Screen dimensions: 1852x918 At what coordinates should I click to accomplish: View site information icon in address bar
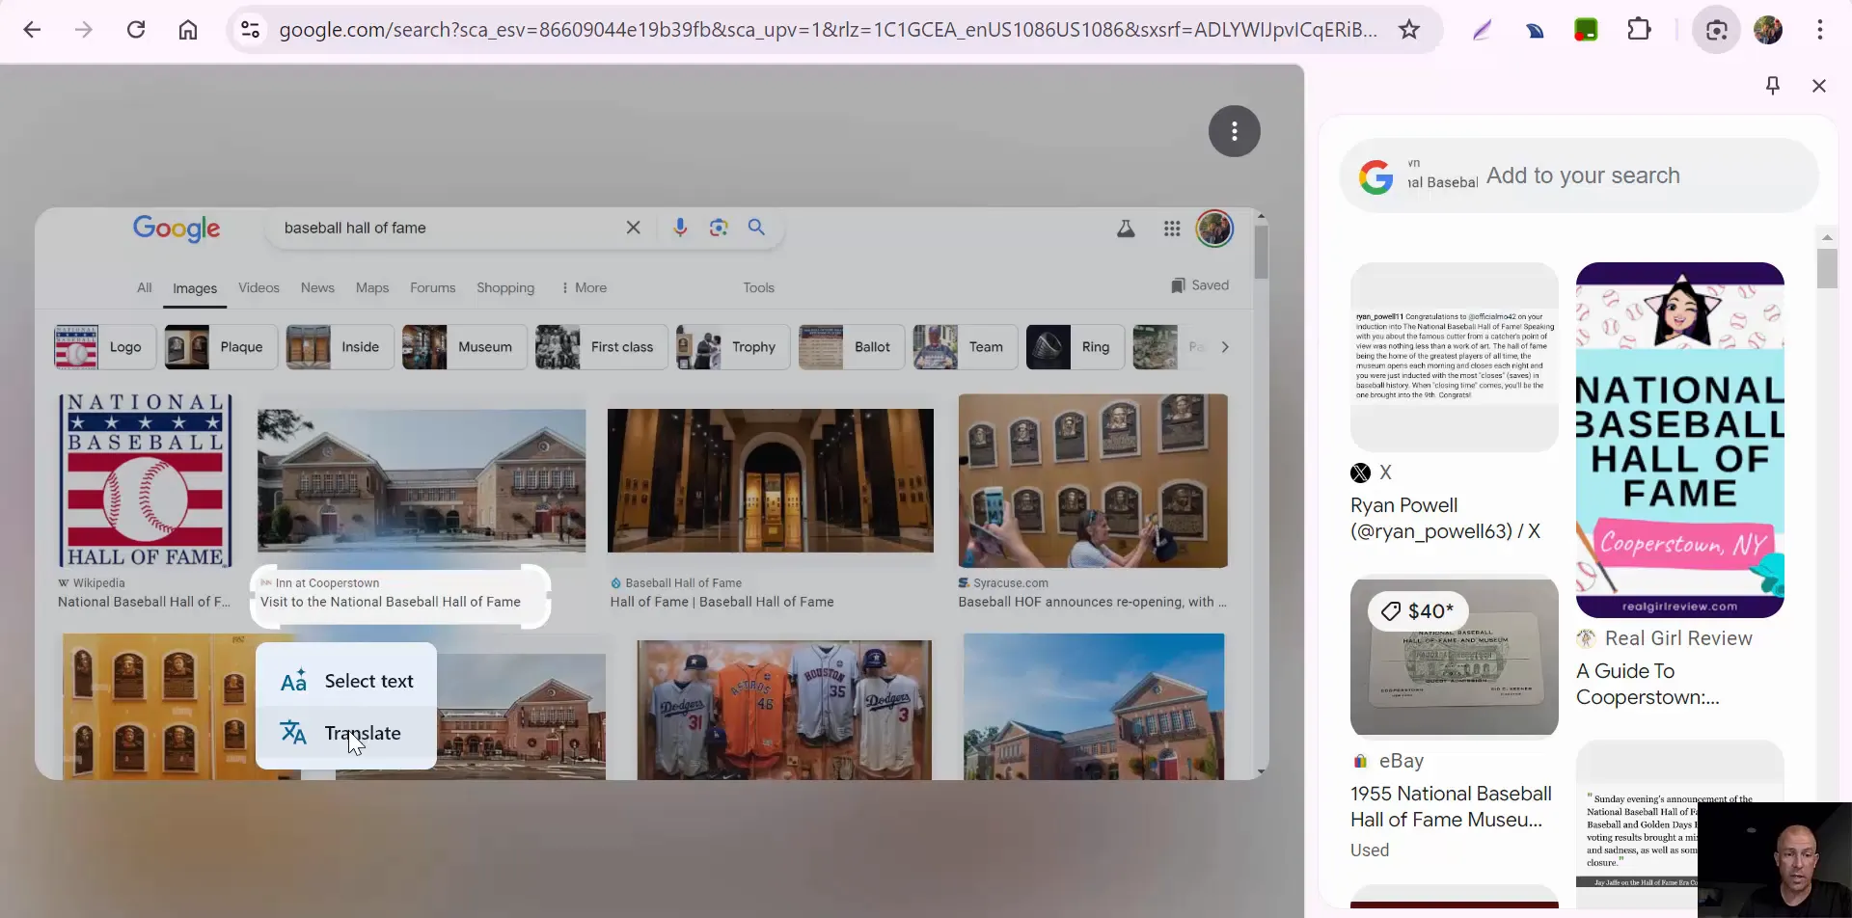click(251, 30)
